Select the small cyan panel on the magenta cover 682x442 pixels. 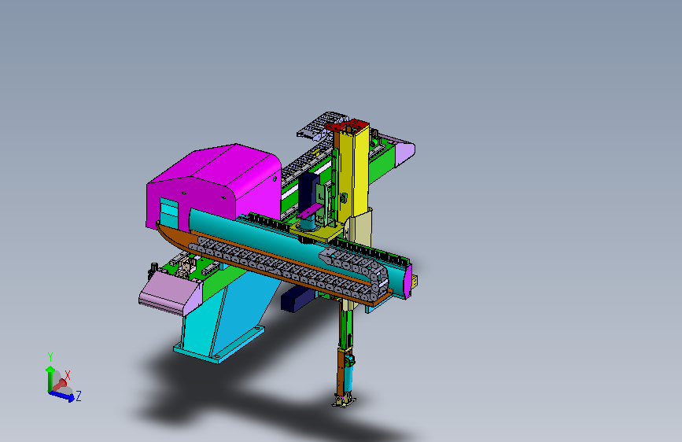coord(169,212)
